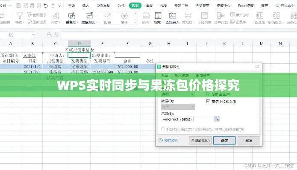Expand the quick access toolbar customize arrow

tap(59, 6)
